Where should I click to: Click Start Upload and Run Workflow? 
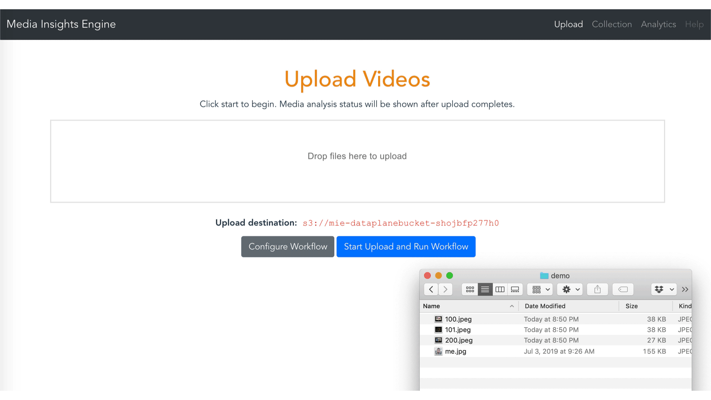(x=406, y=247)
